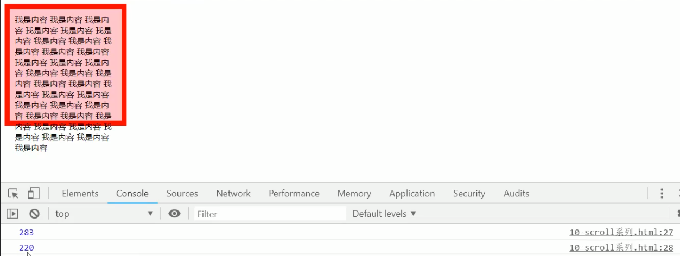Show the console sidebar icon
Viewport: 680px width, 256px height.
[x=12, y=214]
